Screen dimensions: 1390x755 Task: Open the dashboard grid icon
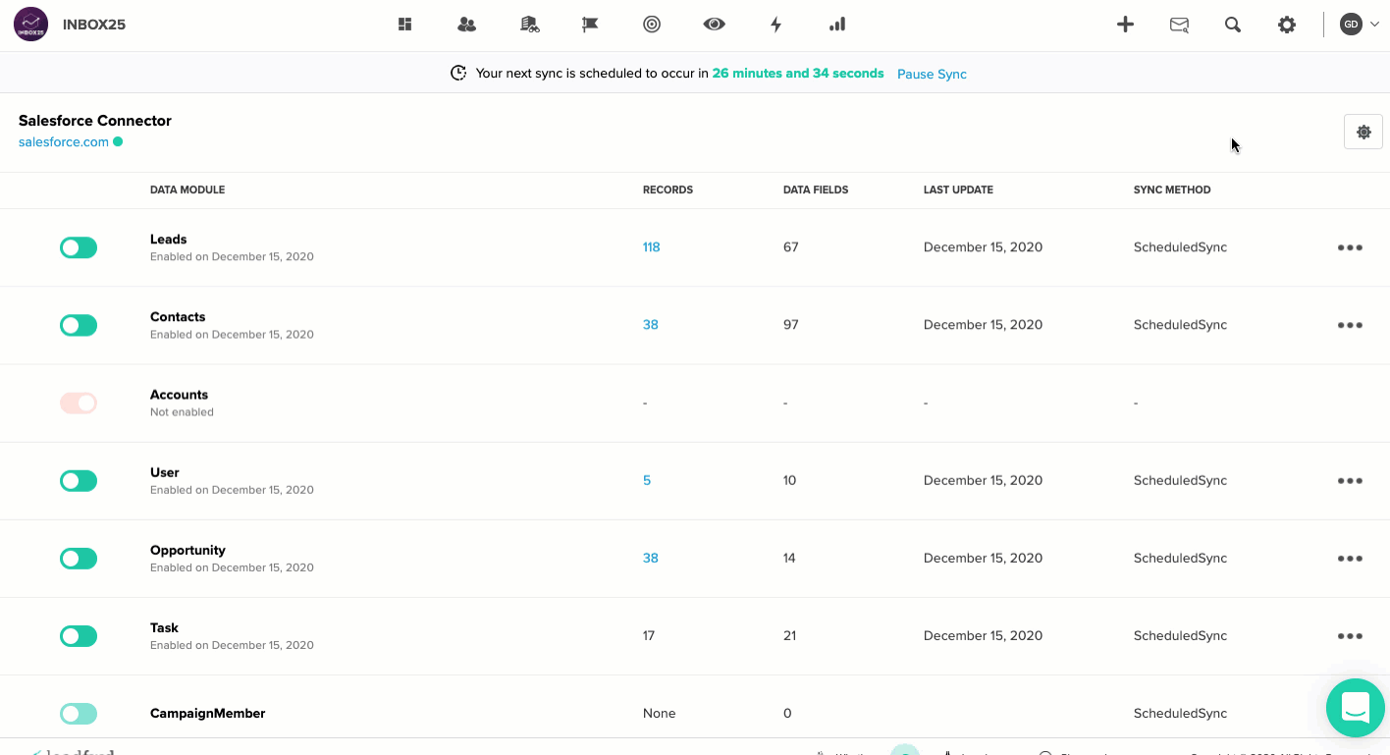(x=404, y=25)
